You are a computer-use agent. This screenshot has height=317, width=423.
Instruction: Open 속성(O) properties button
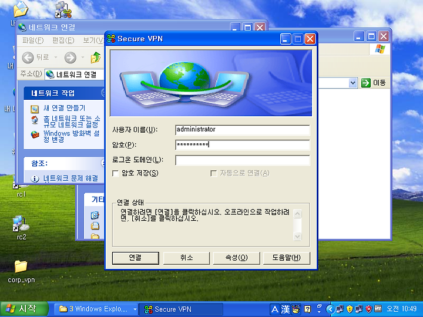[x=236, y=258]
